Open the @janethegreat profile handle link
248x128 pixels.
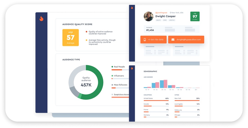162,13
